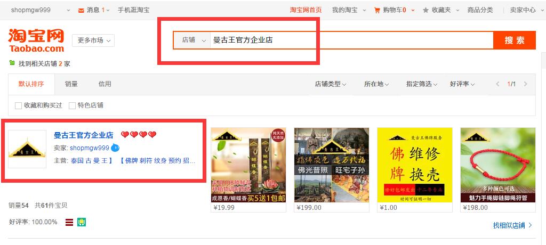Switch to the 信用 sort tab
Viewport: 546px width, 245px height.
coord(105,84)
